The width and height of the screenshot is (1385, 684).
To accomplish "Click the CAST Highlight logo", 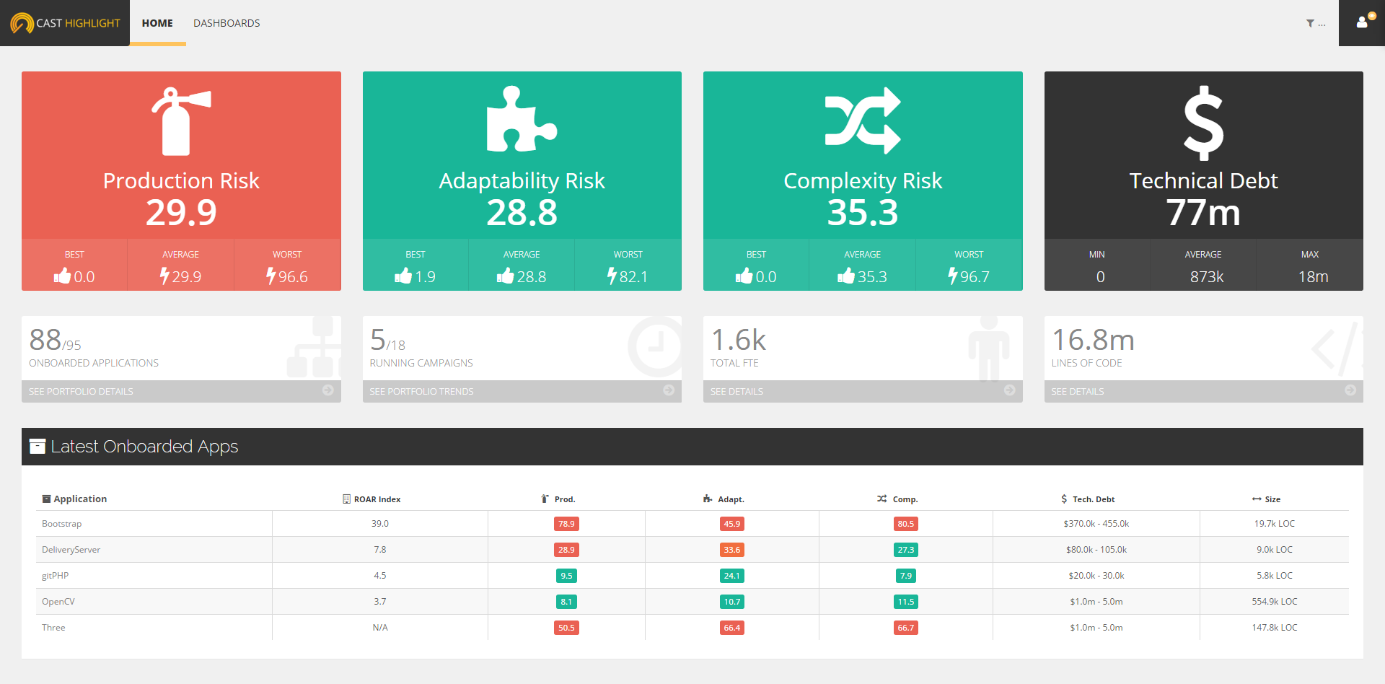I will (x=65, y=23).
